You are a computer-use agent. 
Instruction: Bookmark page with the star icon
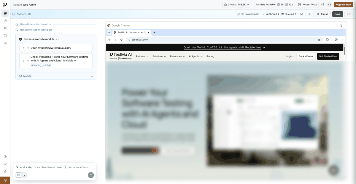[319, 39]
